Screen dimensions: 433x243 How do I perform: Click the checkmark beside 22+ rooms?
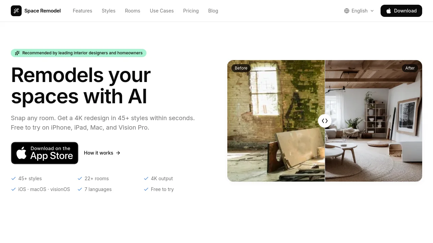pyautogui.click(x=80, y=179)
